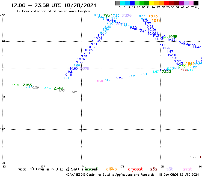Image resolution: width=202 pixels, height=177 pixels.
Task: Click the blue wave height value 11.19
Action: (174, 58)
